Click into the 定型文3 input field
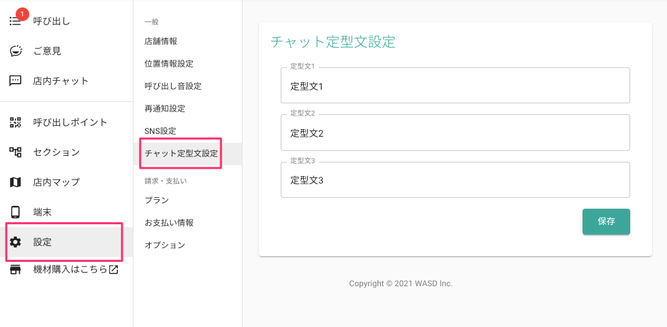 [x=455, y=179]
